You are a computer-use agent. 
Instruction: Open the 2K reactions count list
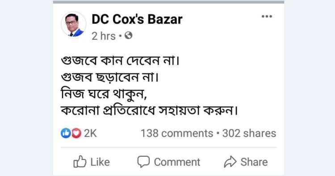90,133
